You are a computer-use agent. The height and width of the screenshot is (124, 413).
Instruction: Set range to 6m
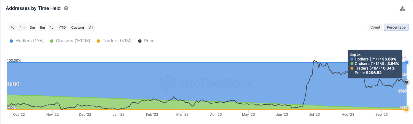click(x=42, y=27)
